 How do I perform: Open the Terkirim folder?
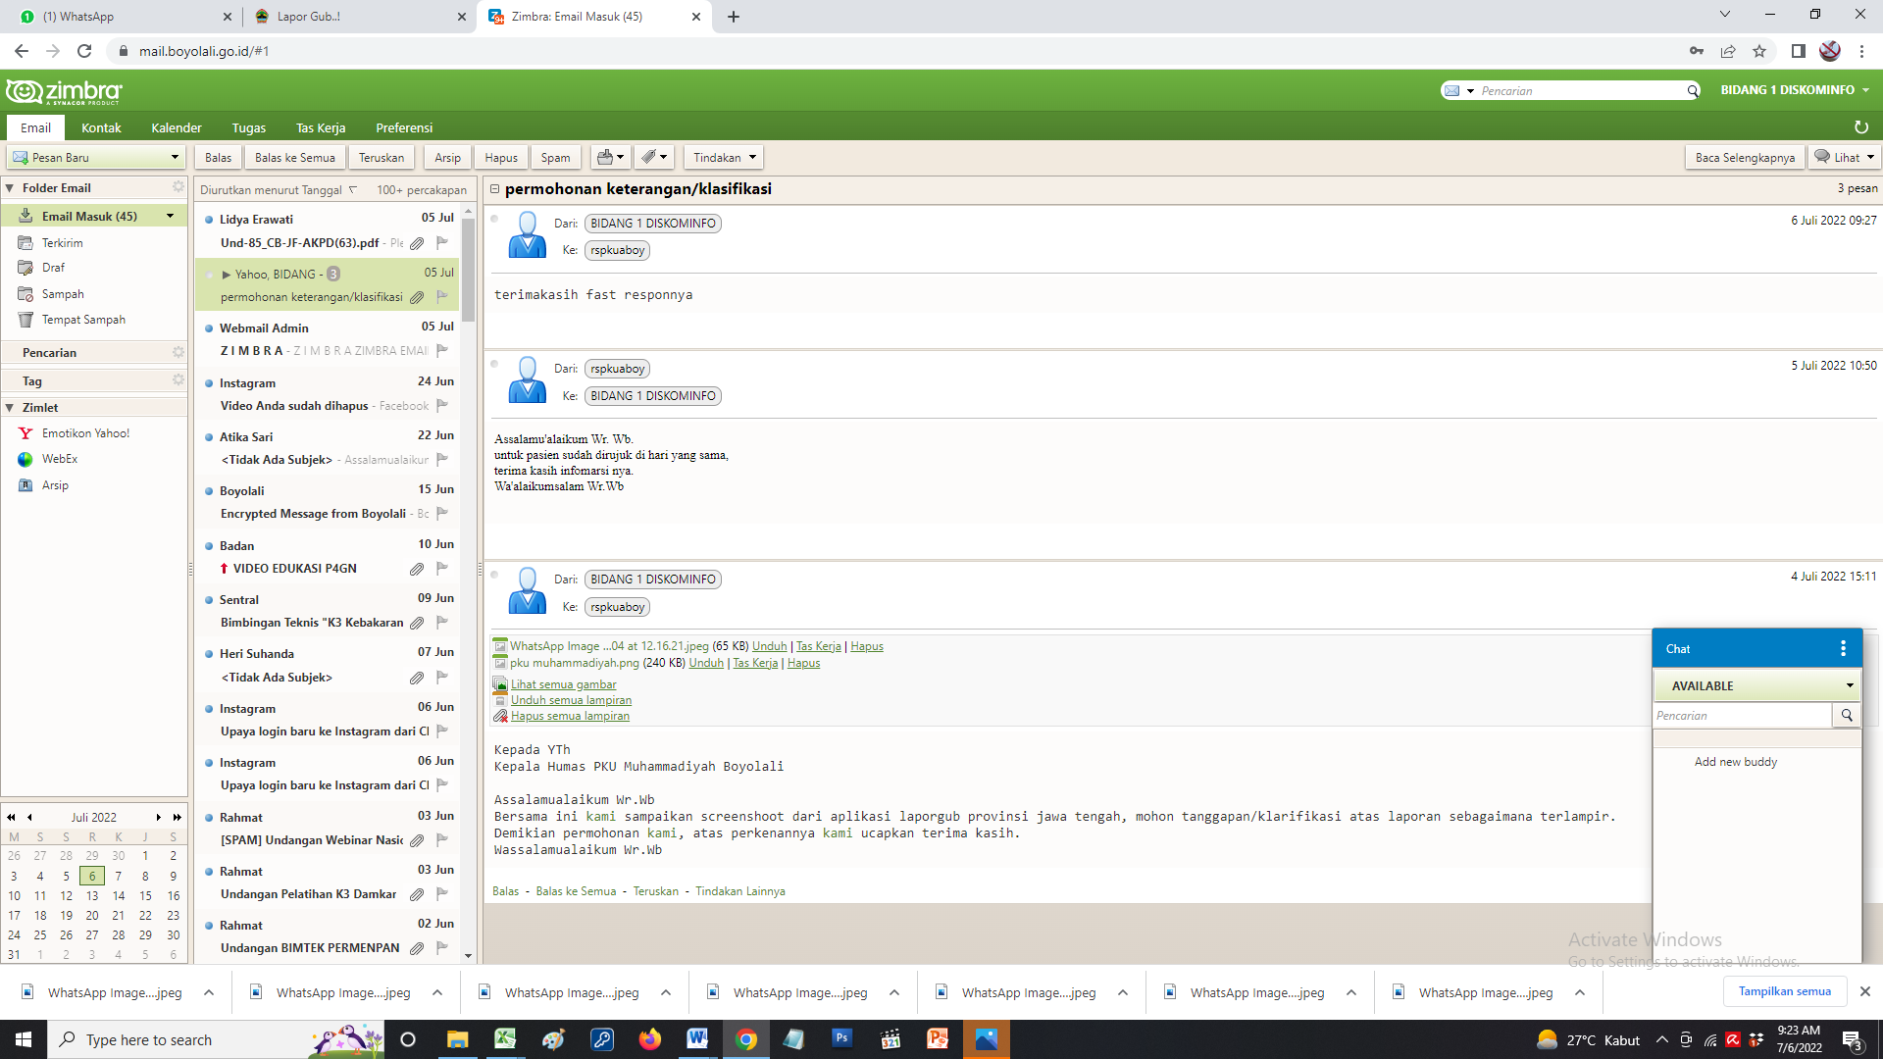point(62,243)
